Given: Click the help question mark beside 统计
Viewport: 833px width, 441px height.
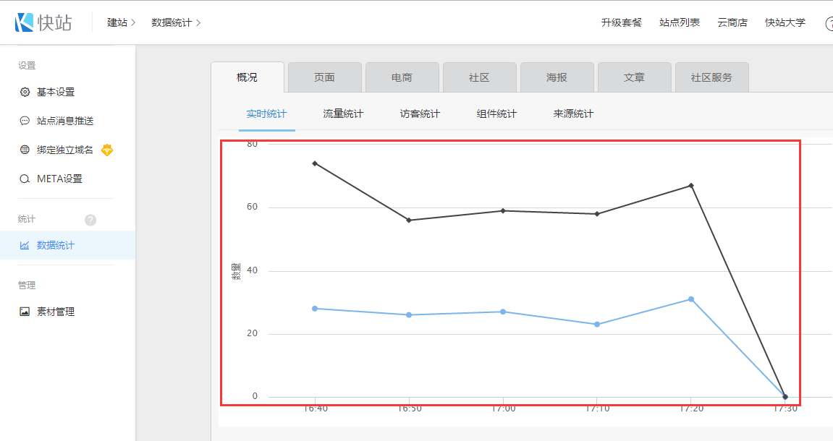Looking at the screenshot, I should pos(90,220).
